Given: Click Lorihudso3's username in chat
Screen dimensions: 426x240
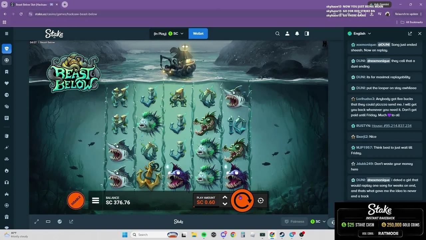Looking at the screenshot, I should tap(366, 99).
